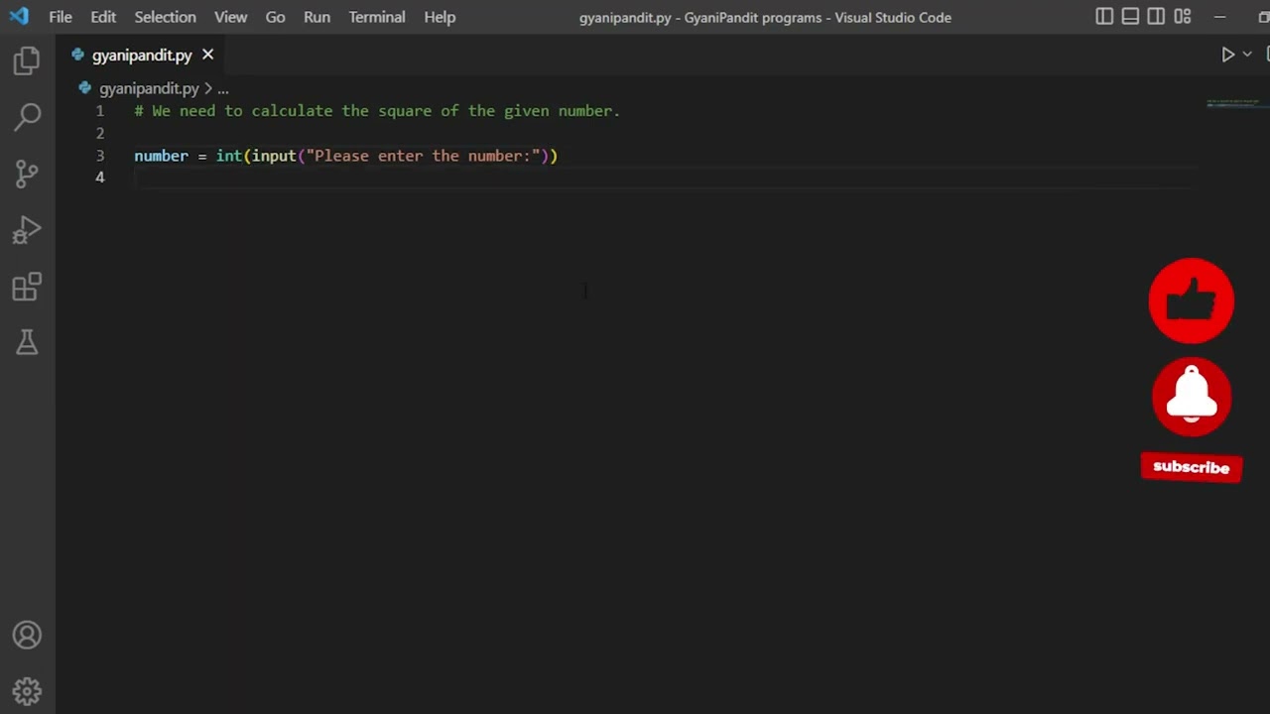Click the Python file icon in breadcrumb
The height and width of the screenshot is (714, 1270).
click(x=85, y=88)
